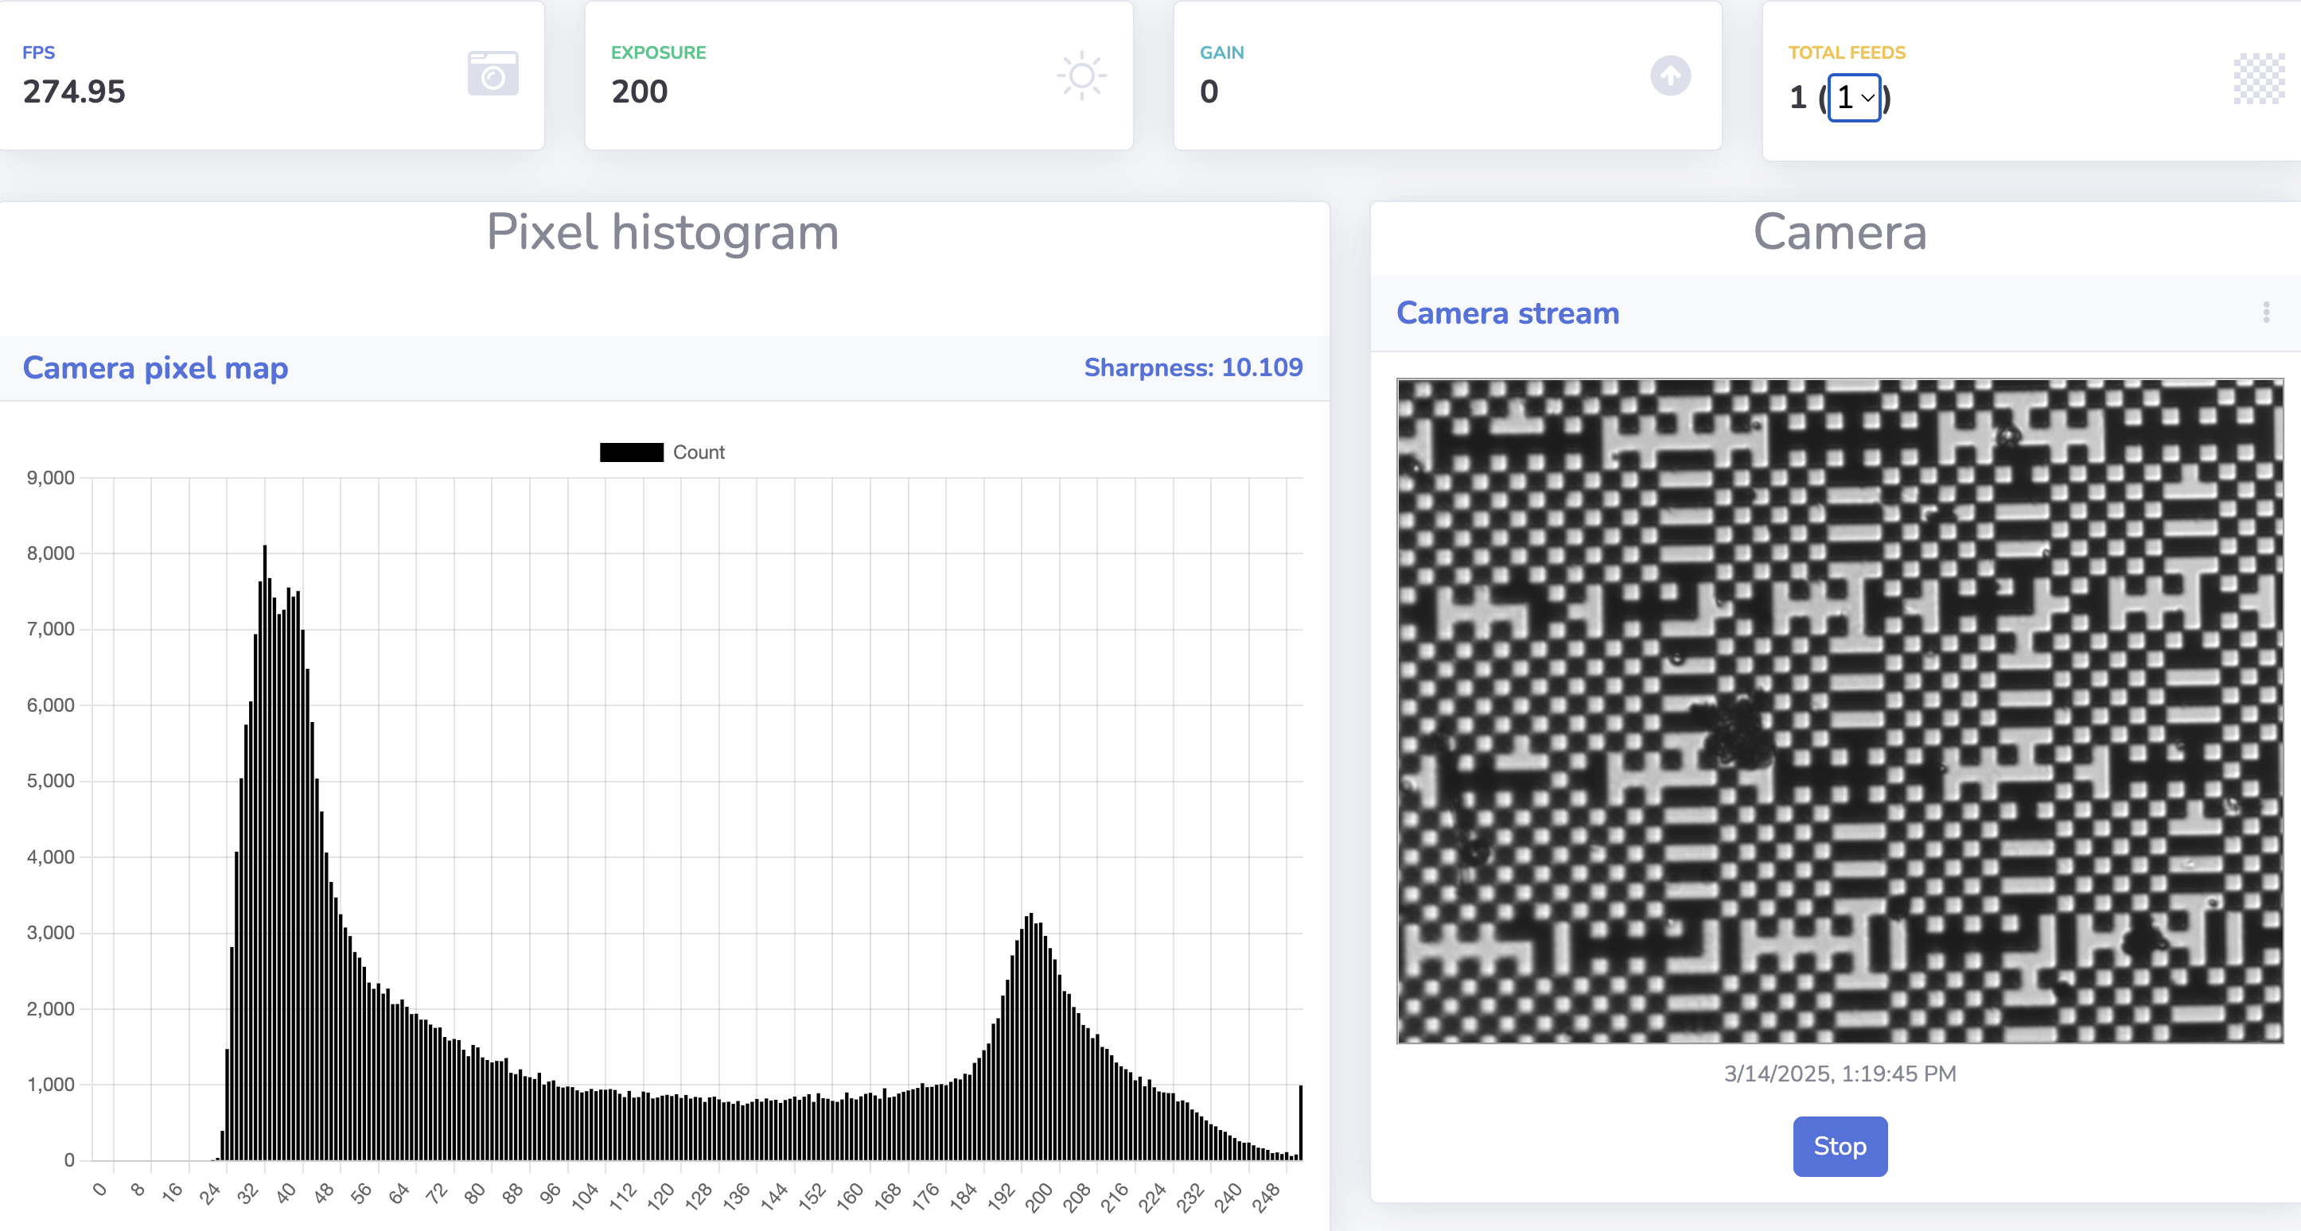
Task: Click the black Count legend swatch
Action: pyautogui.click(x=631, y=452)
